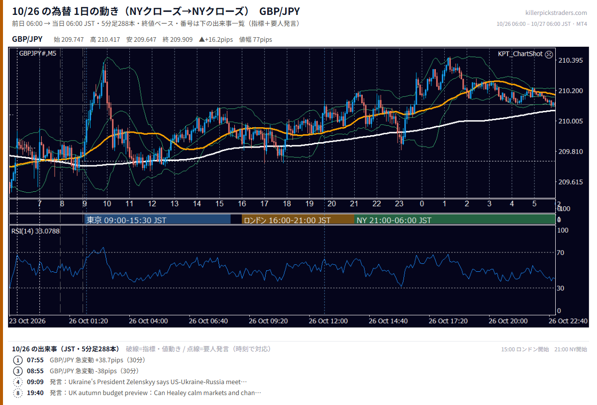Select the ロンドン 16:00-21:00 JST session bar

click(x=298, y=220)
